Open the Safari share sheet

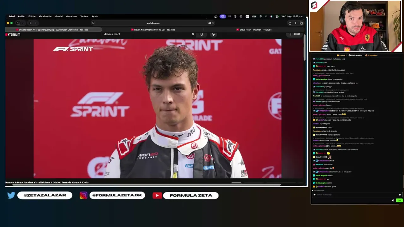(290, 23)
